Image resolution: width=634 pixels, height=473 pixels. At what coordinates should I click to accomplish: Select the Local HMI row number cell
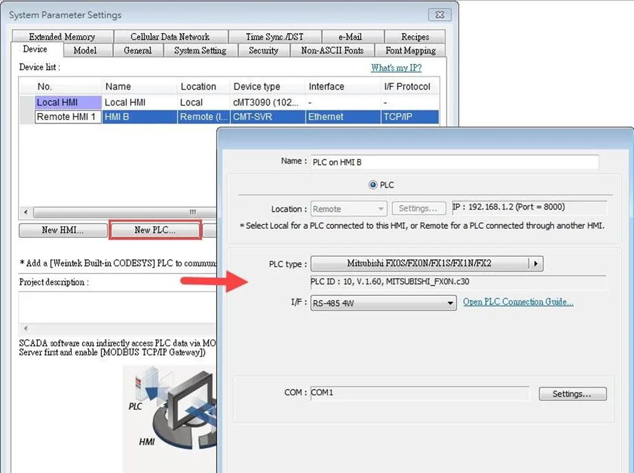(x=68, y=102)
